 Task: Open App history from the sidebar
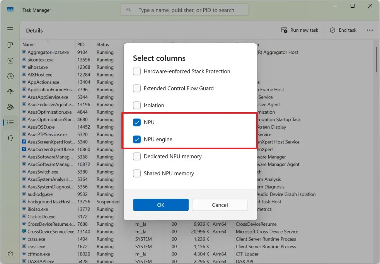coord(10,76)
